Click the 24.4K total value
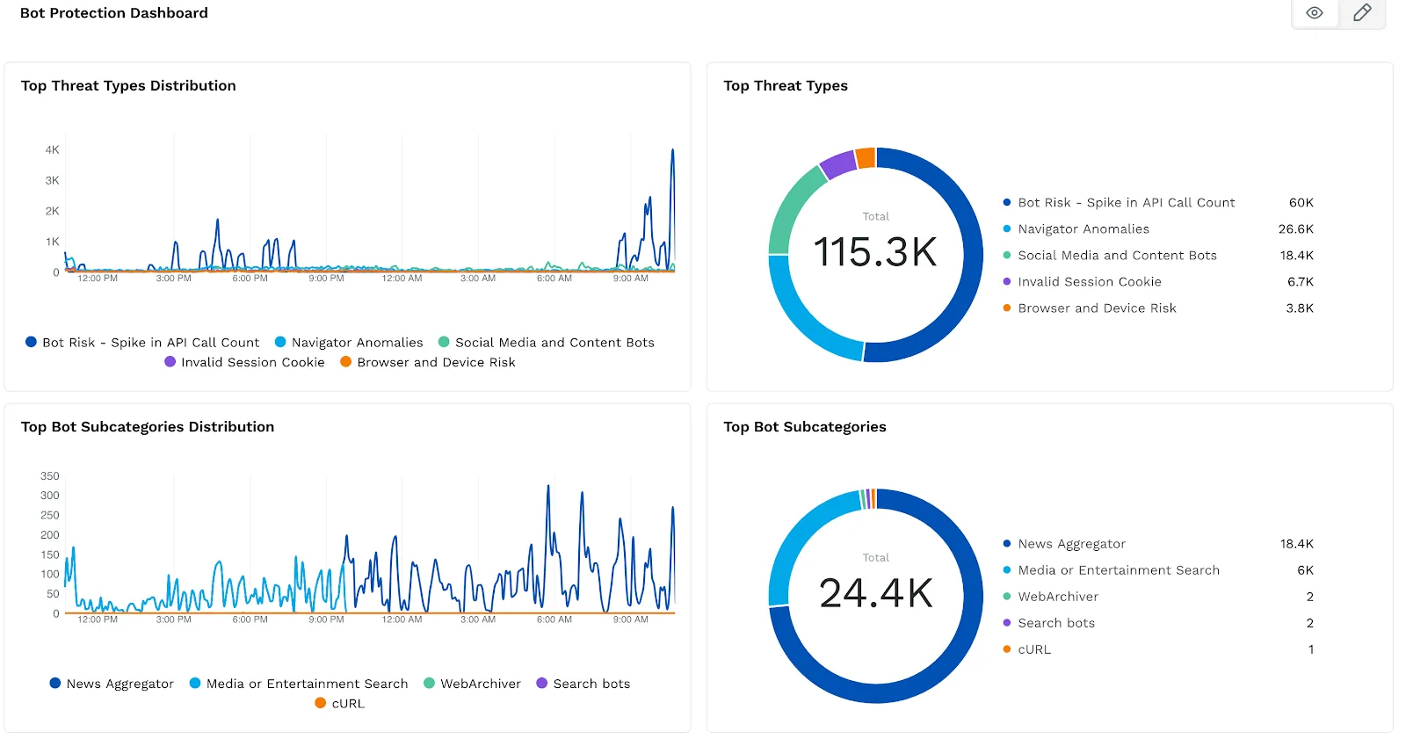This screenshot has height=739, width=1406. tap(875, 593)
